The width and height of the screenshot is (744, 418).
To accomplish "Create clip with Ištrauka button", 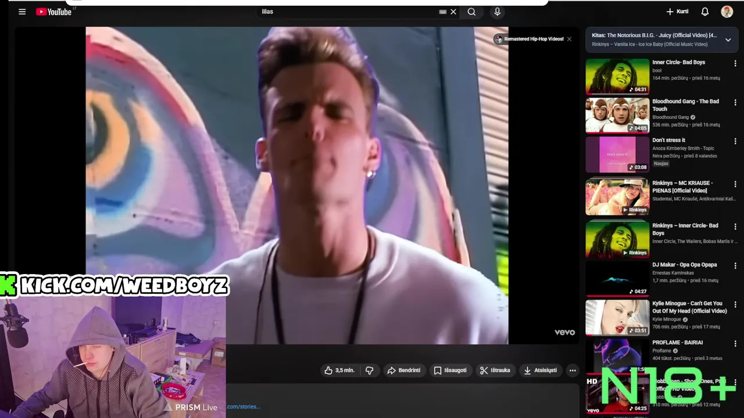I will (495, 370).
